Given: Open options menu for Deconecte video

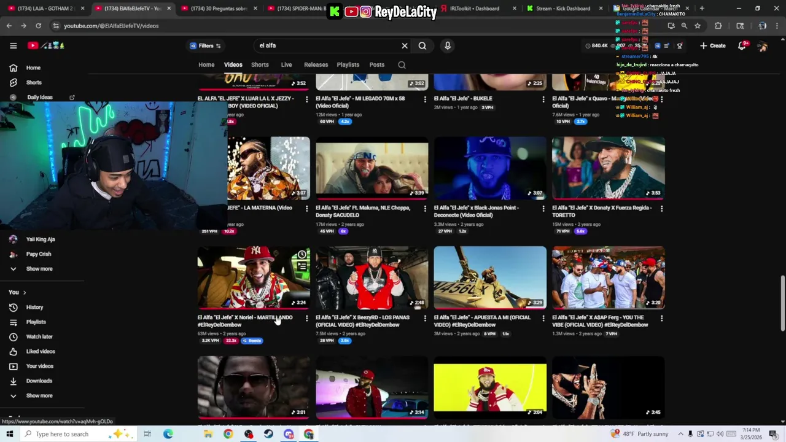Looking at the screenshot, I should pos(543,208).
